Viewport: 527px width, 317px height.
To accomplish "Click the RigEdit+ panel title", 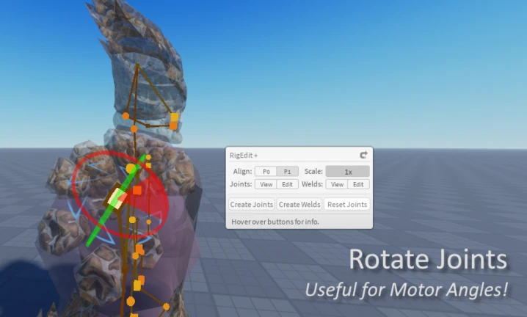I will (244, 155).
